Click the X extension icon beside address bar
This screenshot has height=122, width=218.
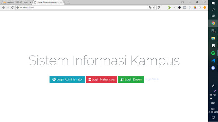[x=159, y=7]
